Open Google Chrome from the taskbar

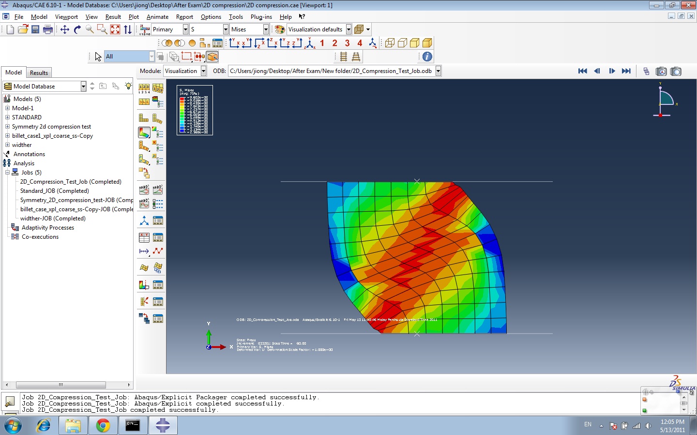tap(103, 425)
